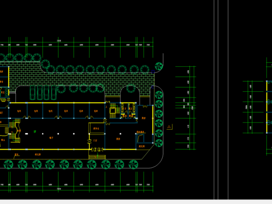
Task: Select the section marker labeled A
Action: pos(169,127)
